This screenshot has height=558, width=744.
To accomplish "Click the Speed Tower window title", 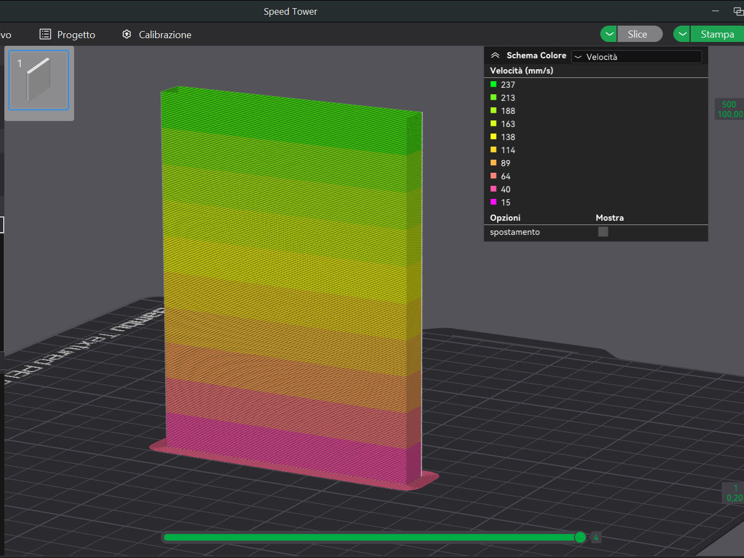I will pos(291,11).
